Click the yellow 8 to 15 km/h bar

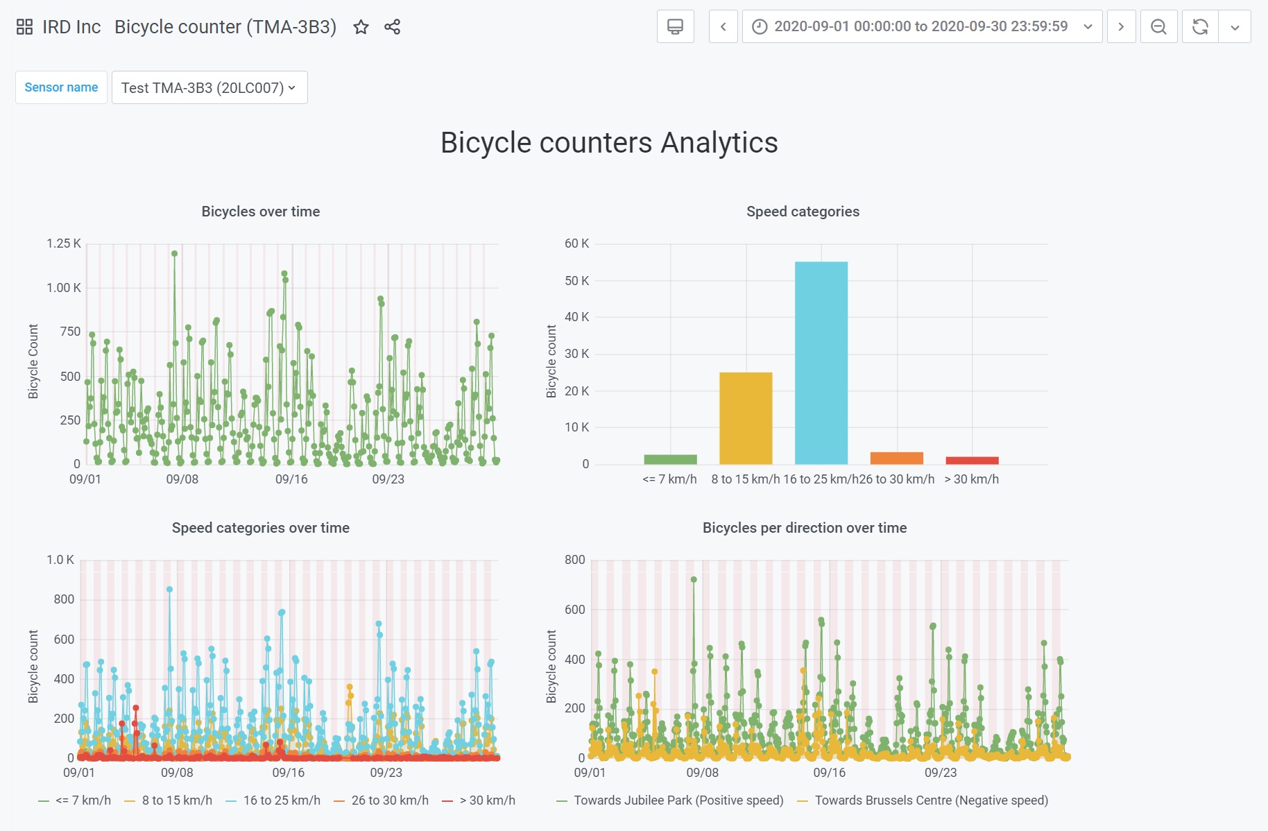[746, 418]
